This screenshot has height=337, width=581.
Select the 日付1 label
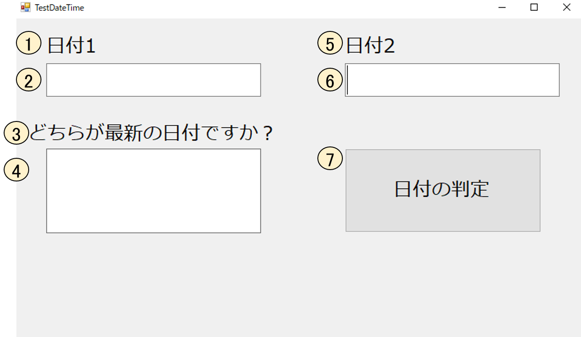[x=71, y=46]
